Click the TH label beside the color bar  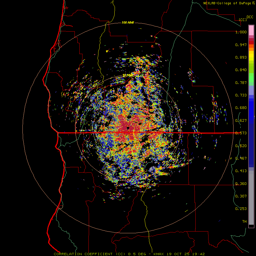[x=244, y=222]
